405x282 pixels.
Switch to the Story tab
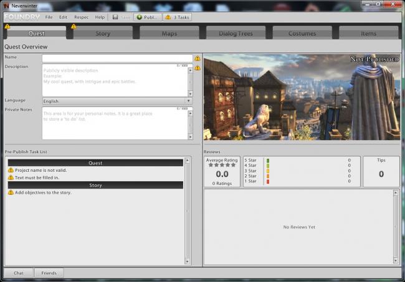103,33
